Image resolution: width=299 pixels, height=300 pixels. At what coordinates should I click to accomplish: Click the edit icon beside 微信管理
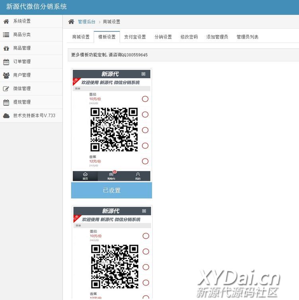click(x=6, y=89)
